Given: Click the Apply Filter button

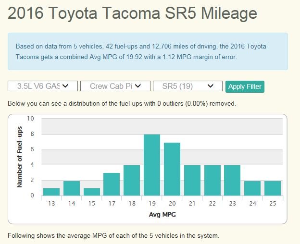Looking at the screenshot, I should pos(245,86).
